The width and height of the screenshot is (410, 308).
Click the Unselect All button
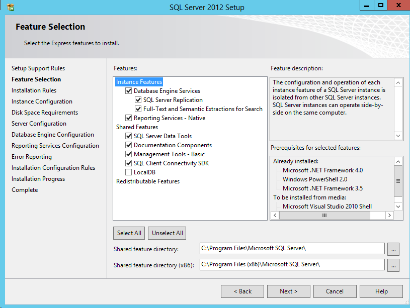click(x=168, y=233)
